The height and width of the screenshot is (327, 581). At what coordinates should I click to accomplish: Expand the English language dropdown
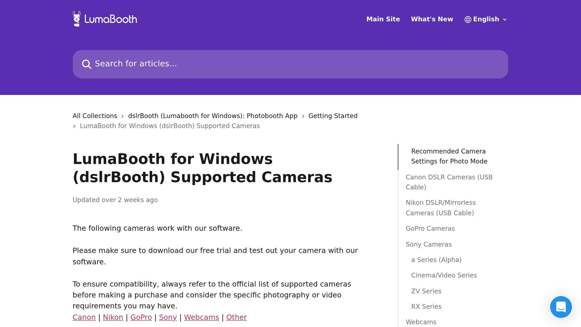[x=486, y=19]
